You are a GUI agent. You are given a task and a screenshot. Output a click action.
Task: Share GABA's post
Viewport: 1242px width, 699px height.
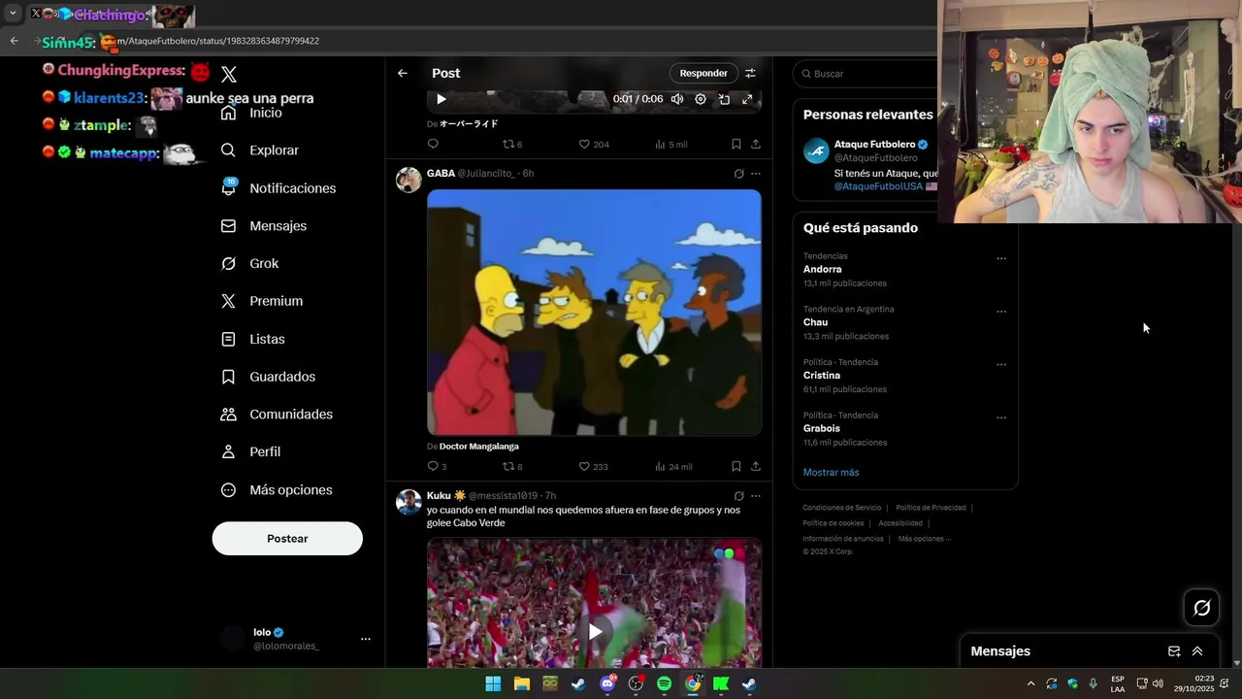pyautogui.click(x=756, y=466)
